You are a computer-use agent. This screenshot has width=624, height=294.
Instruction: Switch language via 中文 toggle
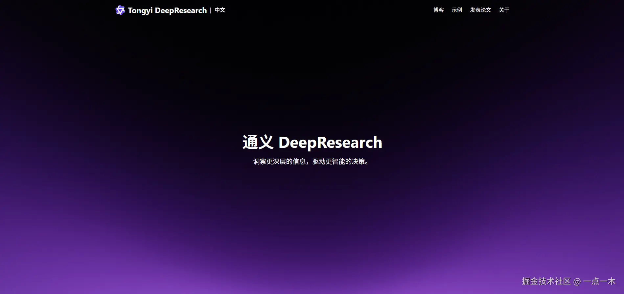(x=220, y=10)
